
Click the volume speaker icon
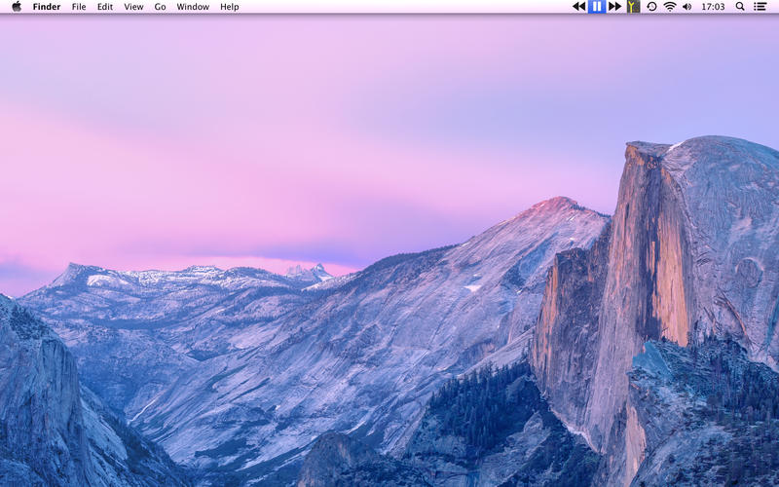click(686, 7)
